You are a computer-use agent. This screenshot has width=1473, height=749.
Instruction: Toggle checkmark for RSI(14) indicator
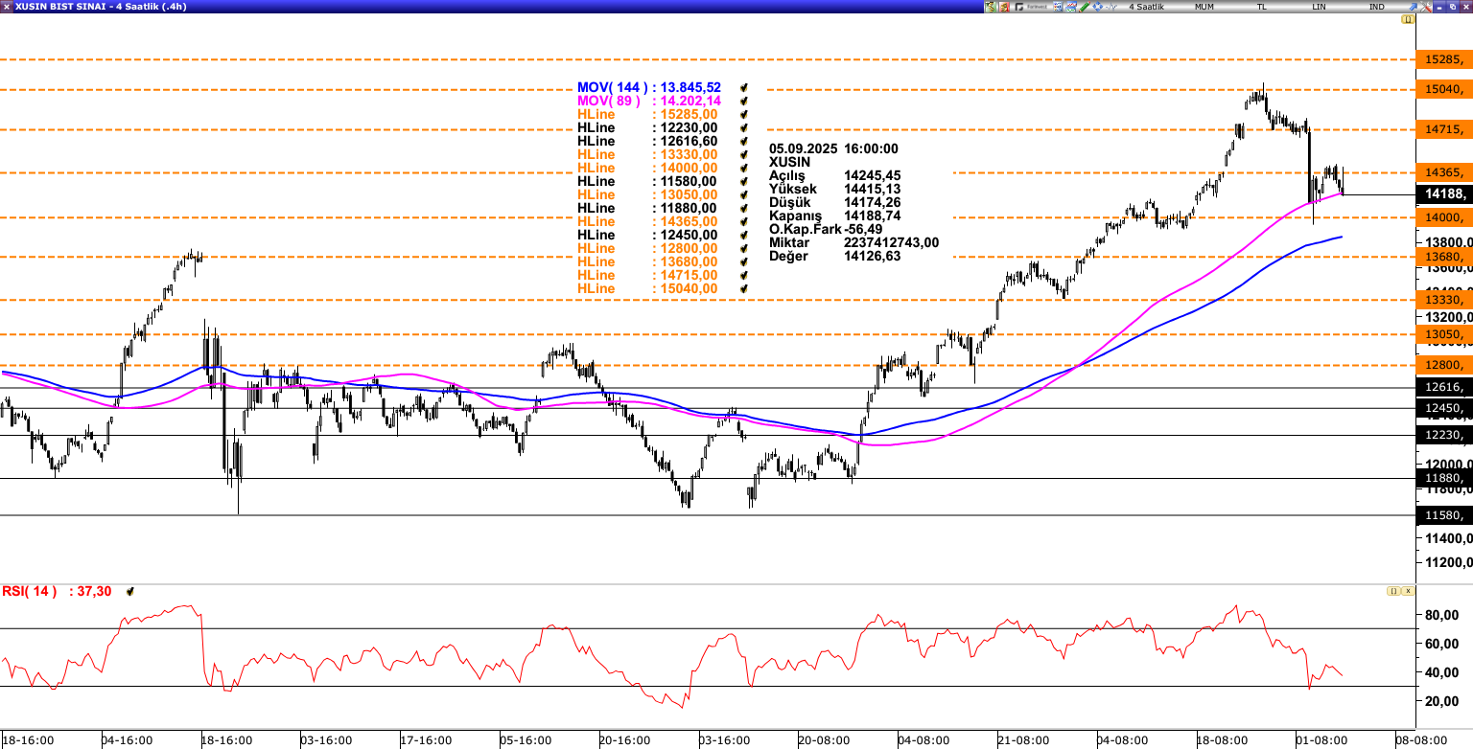click(130, 592)
